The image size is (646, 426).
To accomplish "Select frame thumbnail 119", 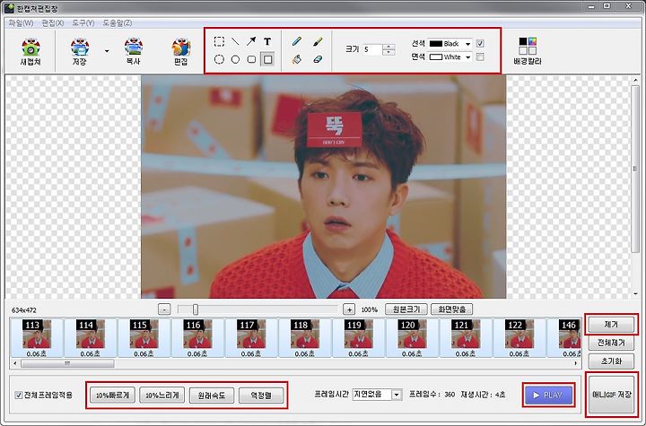I will tap(358, 338).
